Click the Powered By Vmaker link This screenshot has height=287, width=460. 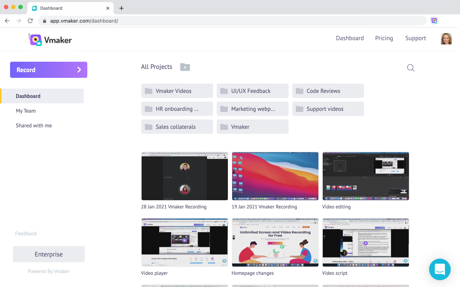point(49,272)
